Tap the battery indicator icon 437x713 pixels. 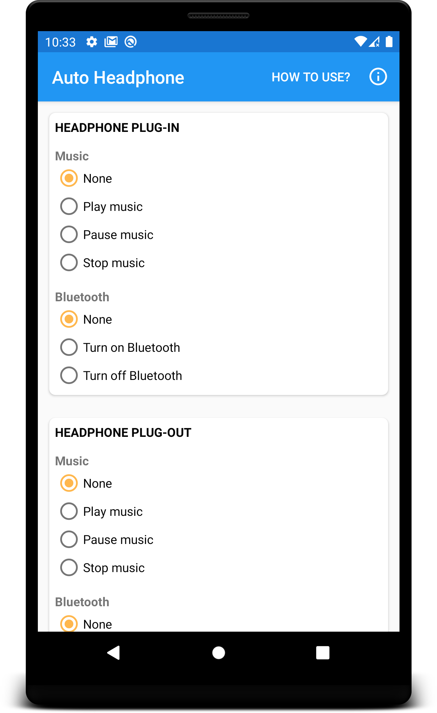point(389,42)
